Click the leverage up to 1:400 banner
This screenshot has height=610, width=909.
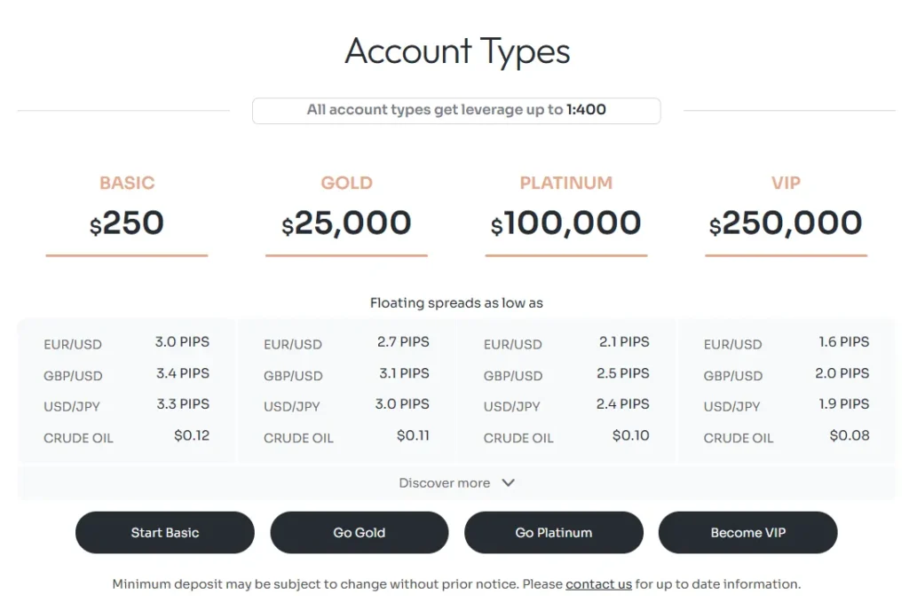(x=456, y=111)
